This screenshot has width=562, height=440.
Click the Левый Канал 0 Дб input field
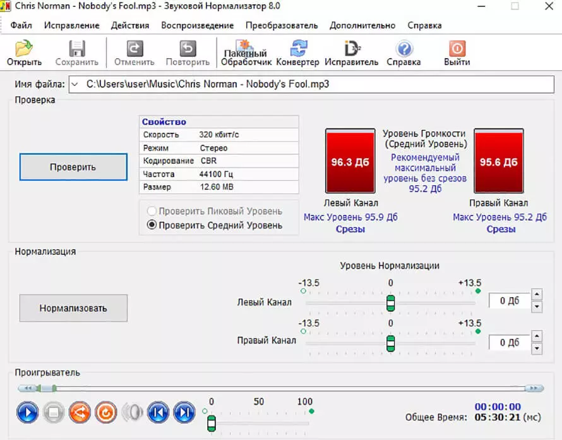click(510, 301)
